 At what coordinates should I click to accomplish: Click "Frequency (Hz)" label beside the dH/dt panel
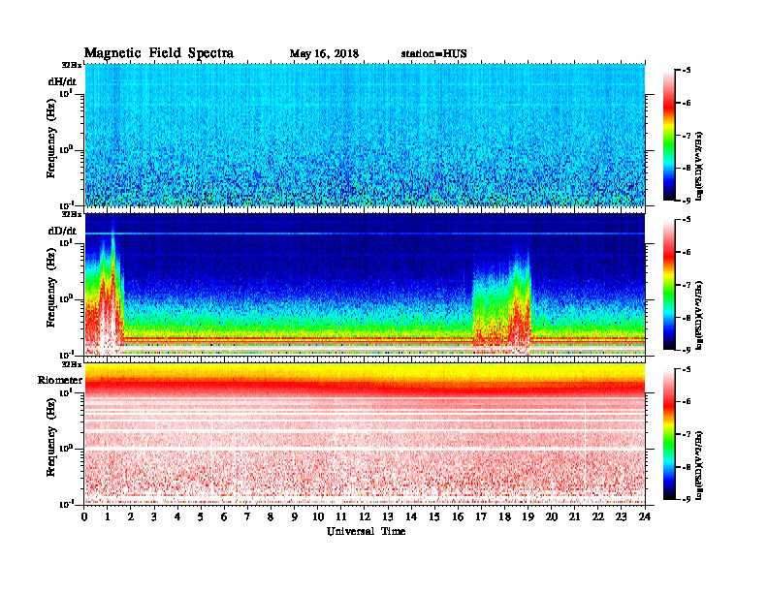point(51,139)
